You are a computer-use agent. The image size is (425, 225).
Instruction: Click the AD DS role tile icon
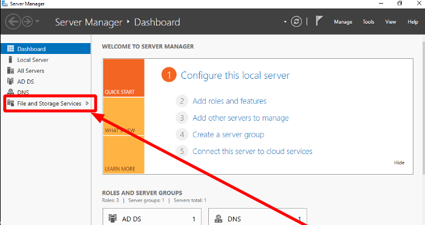pyautogui.click(x=112, y=218)
